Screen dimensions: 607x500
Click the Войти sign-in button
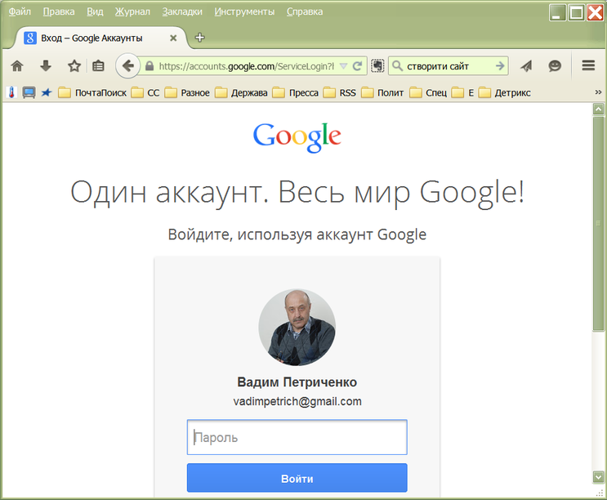click(297, 478)
